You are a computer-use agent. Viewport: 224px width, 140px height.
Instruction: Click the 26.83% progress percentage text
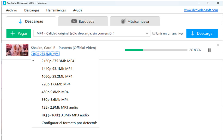coord(195,50)
